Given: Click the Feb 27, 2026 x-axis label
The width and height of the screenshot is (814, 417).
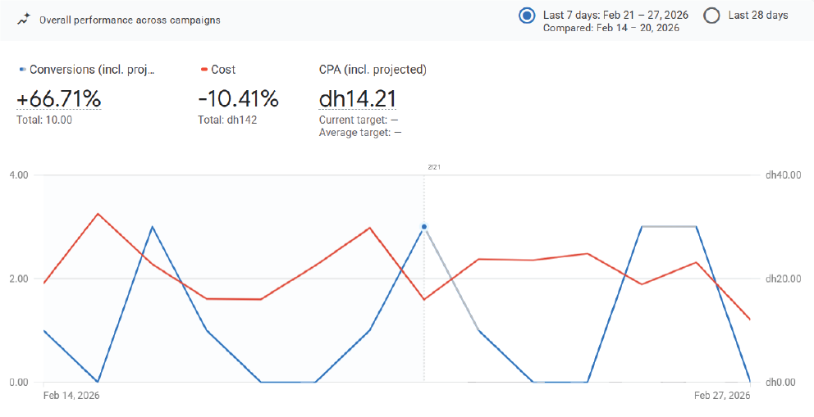Looking at the screenshot, I should coord(722,396).
